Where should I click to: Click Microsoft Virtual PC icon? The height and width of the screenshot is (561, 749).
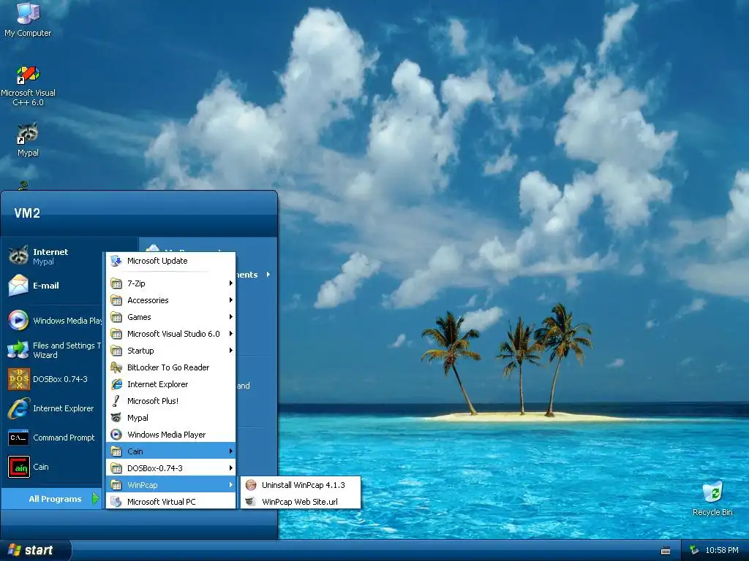(116, 502)
